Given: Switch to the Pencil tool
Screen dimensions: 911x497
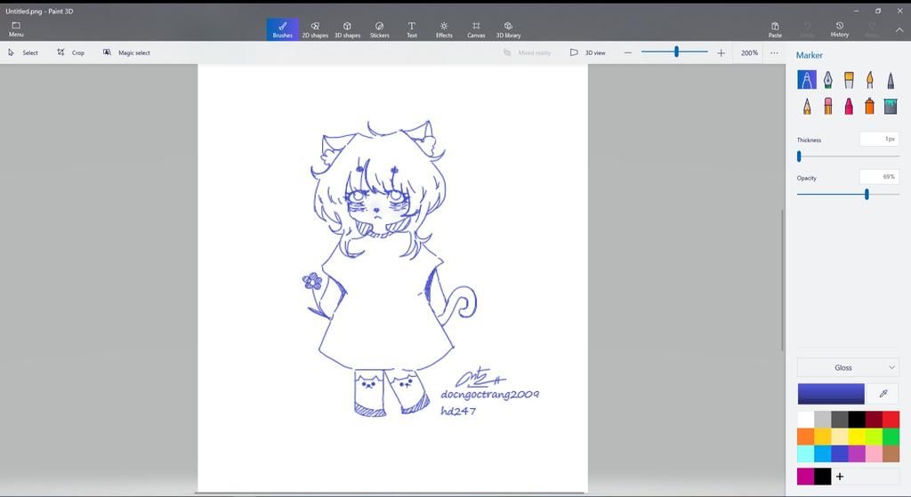Looking at the screenshot, I should 806,106.
